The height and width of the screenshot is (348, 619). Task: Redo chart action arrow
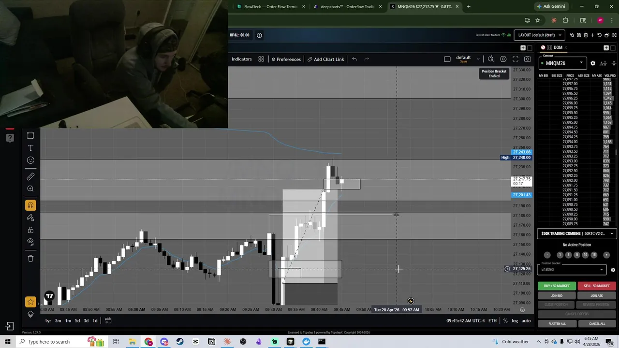coord(367,59)
